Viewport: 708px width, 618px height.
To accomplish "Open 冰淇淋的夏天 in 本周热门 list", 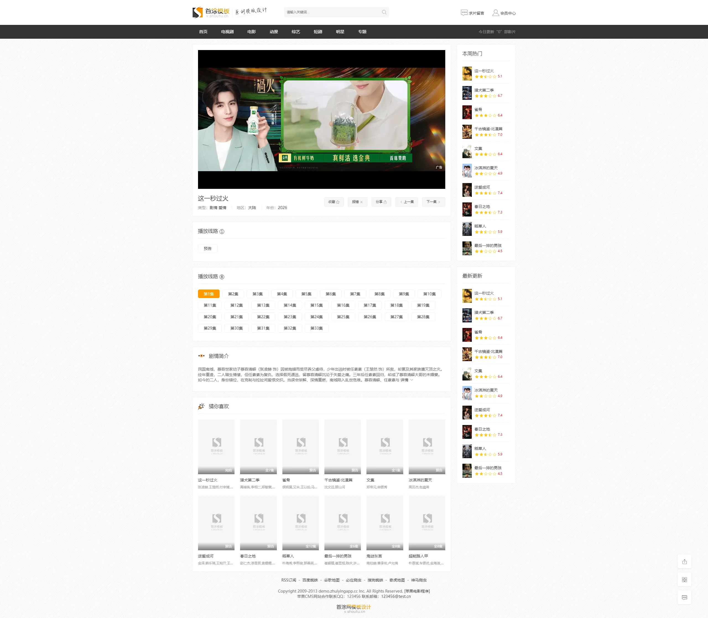I will [486, 168].
